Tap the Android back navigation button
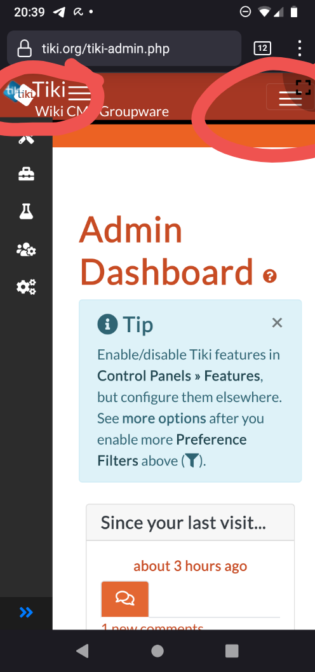Image resolution: width=315 pixels, height=672 pixels. tap(83, 651)
